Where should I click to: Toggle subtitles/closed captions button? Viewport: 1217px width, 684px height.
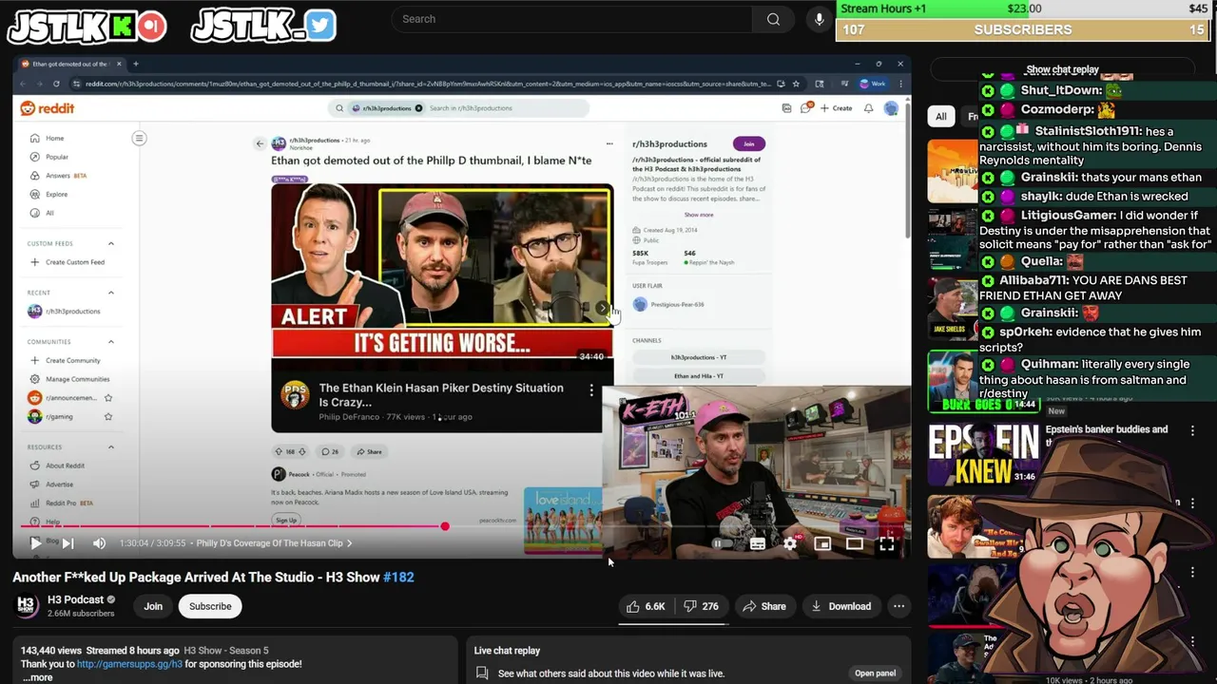758,543
